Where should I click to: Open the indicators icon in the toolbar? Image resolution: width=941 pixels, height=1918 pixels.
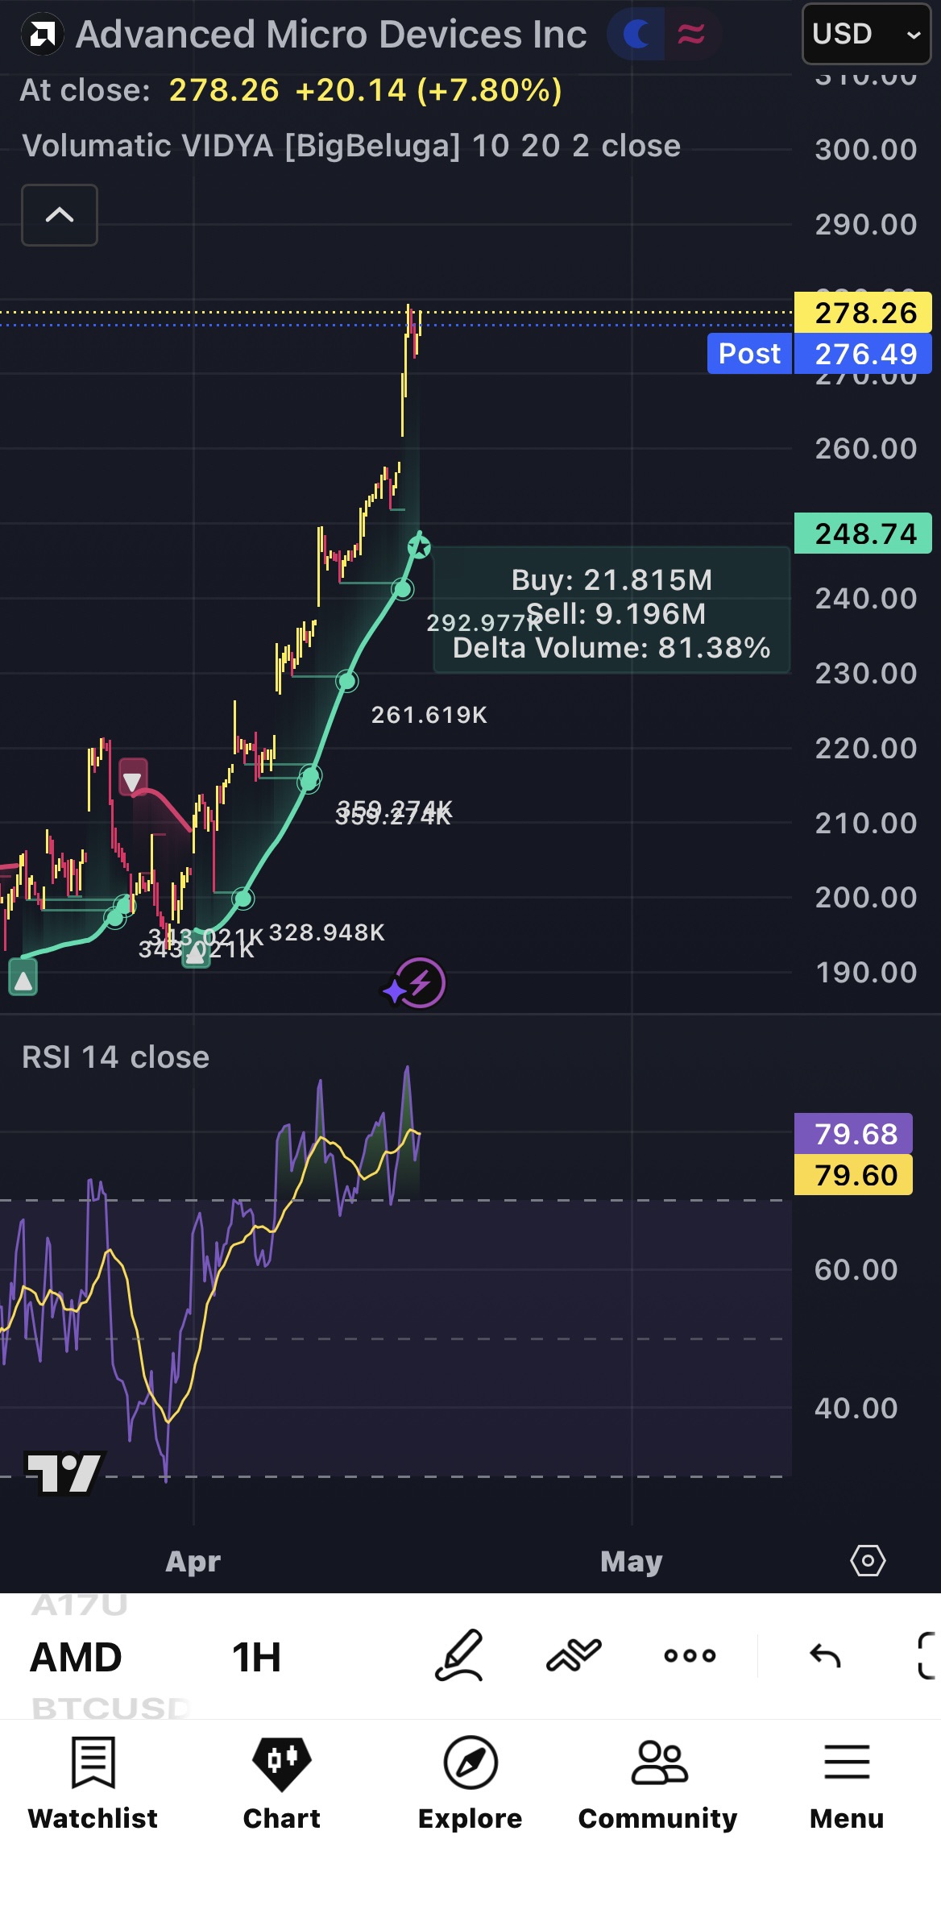click(x=574, y=1656)
